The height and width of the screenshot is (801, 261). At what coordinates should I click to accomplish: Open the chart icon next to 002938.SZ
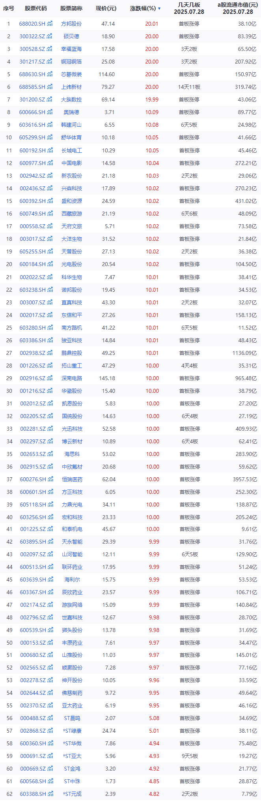tap(50, 353)
